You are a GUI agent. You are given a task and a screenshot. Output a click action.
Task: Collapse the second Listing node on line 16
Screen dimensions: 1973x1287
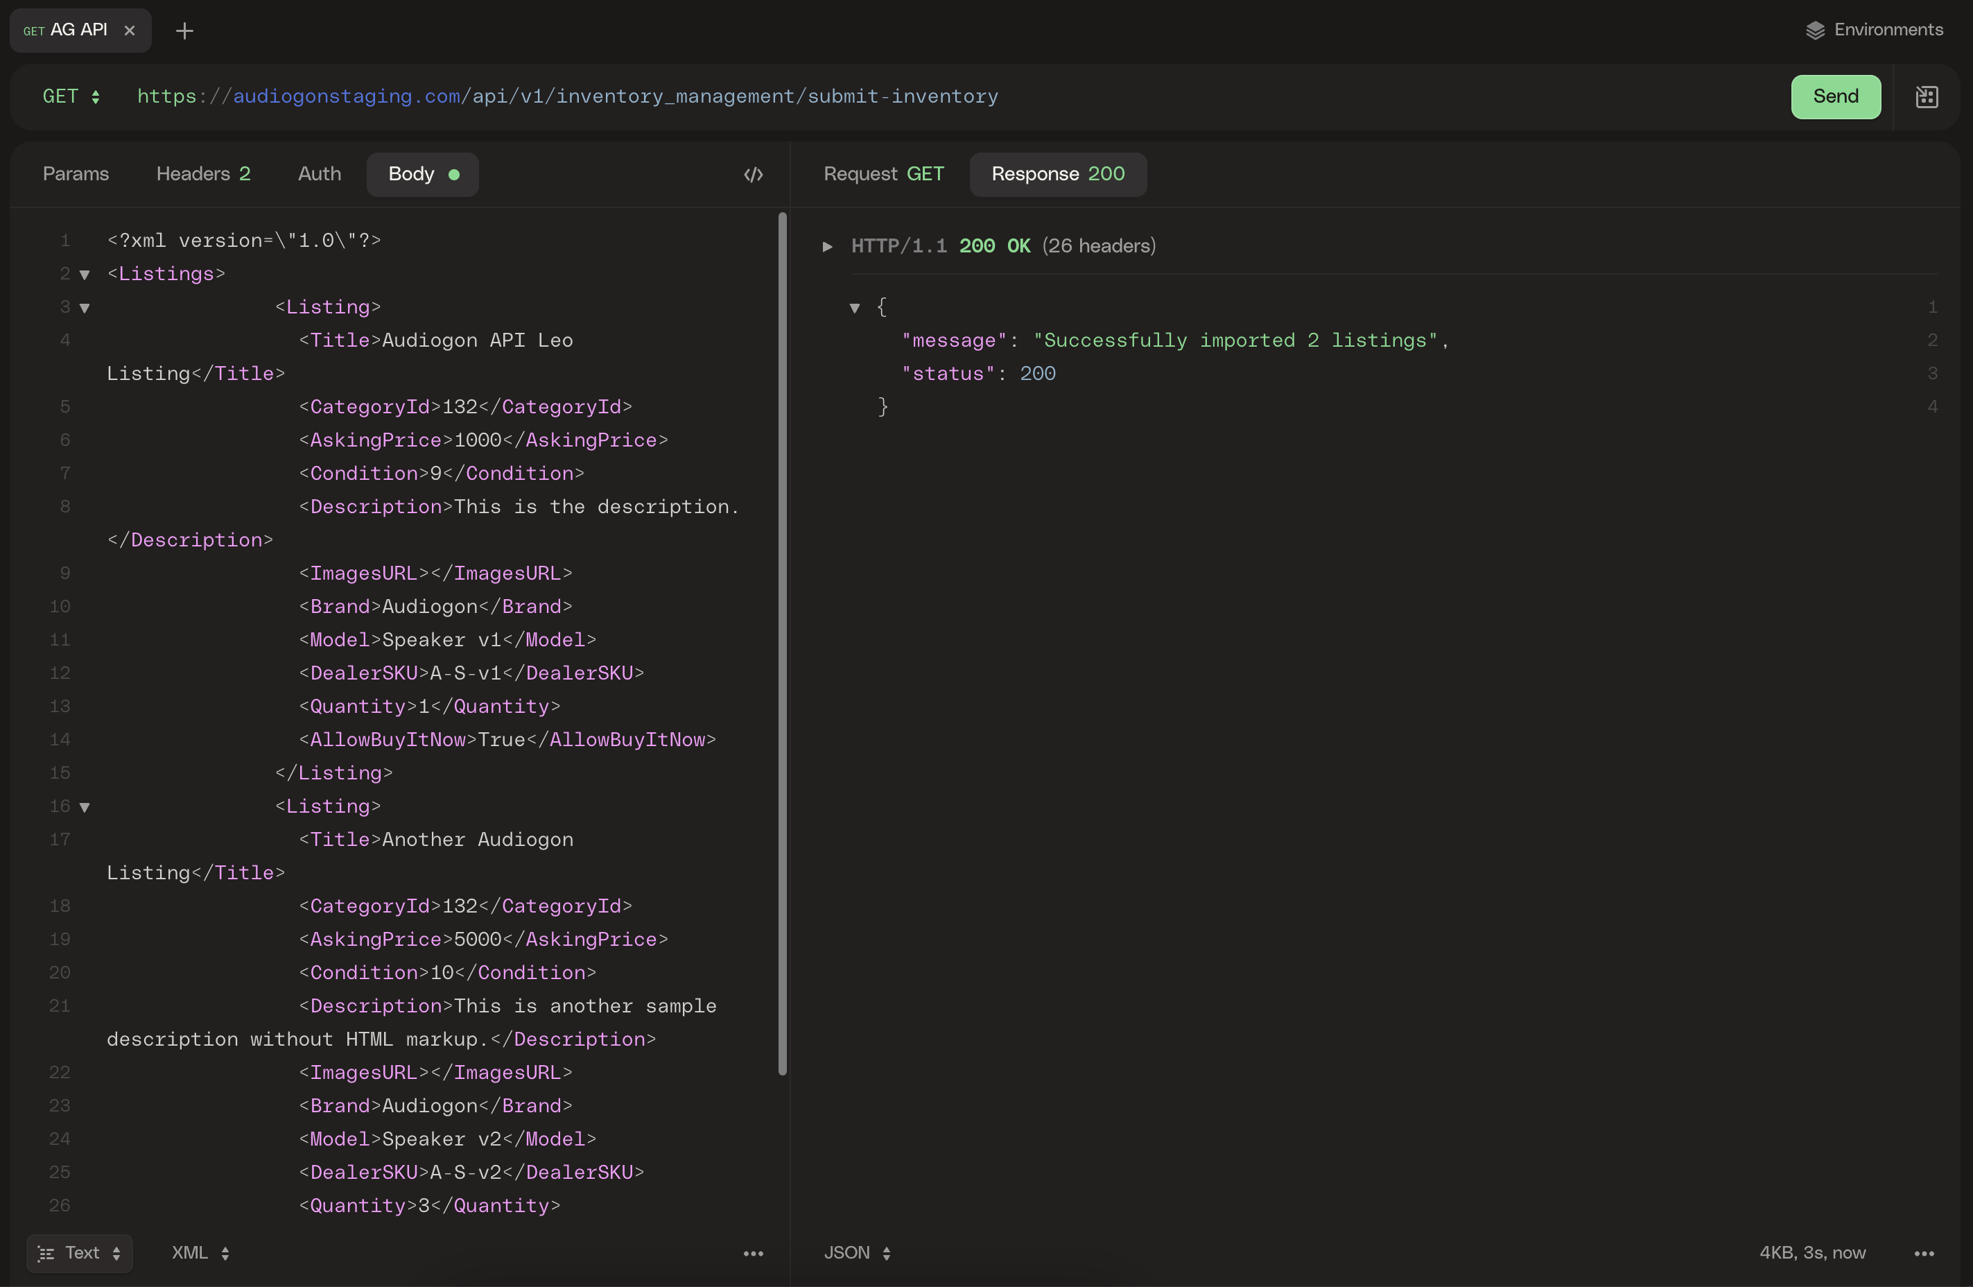[84, 807]
